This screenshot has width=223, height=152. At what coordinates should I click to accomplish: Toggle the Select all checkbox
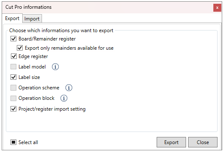13,142
